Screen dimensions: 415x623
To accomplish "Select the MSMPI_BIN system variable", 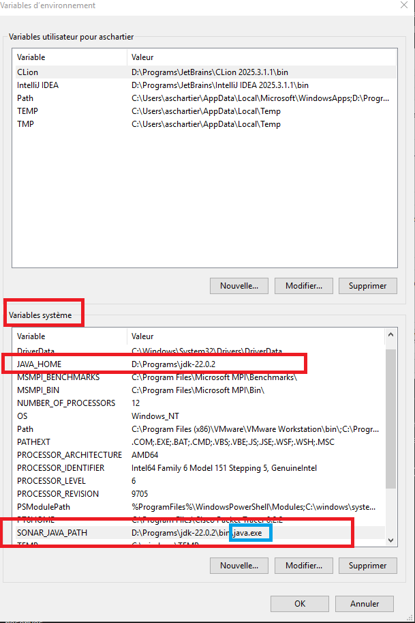I will (x=199, y=390).
